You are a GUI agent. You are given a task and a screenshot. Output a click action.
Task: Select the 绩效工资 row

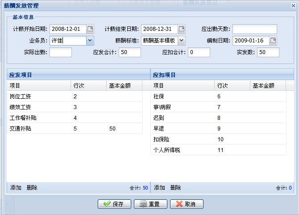[x=75, y=107]
